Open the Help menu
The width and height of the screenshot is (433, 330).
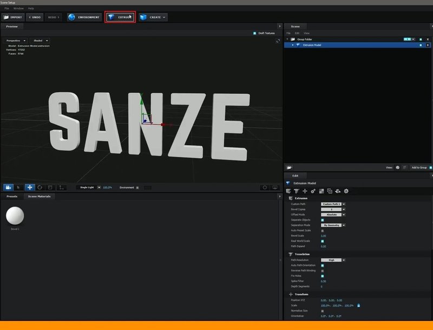[x=31, y=8]
